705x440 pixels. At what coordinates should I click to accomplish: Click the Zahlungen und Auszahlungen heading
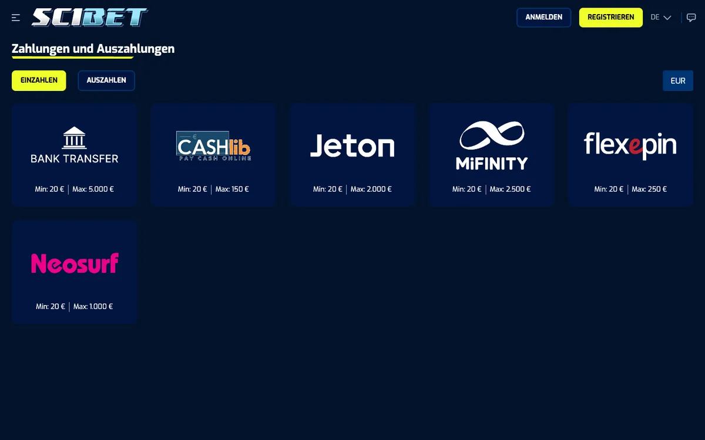coord(93,49)
